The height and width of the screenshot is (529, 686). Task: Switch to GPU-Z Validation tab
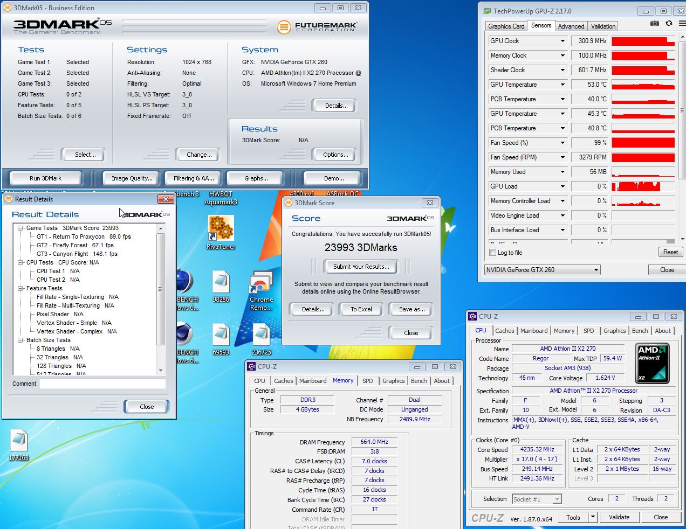click(603, 26)
